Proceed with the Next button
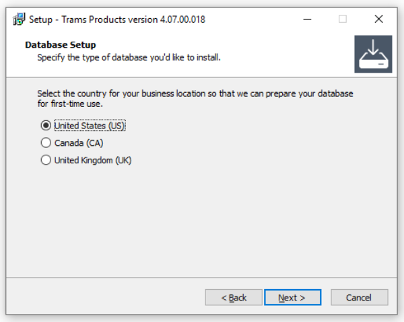 [292, 297]
